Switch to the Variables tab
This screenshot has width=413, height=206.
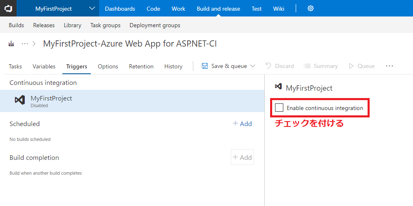(x=44, y=66)
